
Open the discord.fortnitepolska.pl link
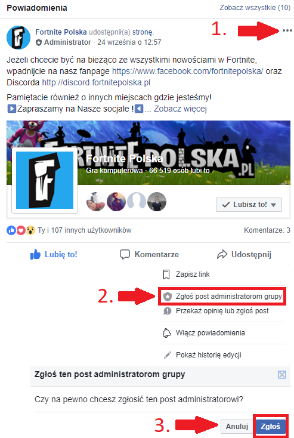tap(96, 83)
